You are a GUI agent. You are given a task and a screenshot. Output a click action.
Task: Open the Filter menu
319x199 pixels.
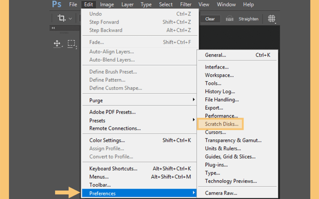click(x=185, y=4)
